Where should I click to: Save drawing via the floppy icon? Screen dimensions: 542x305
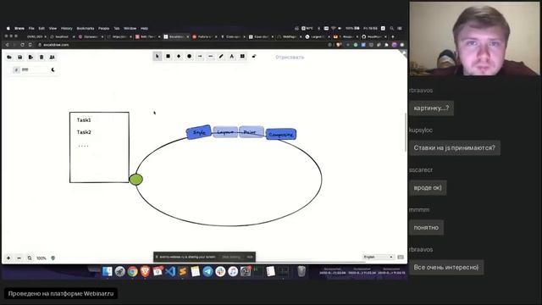pos(20,57)
